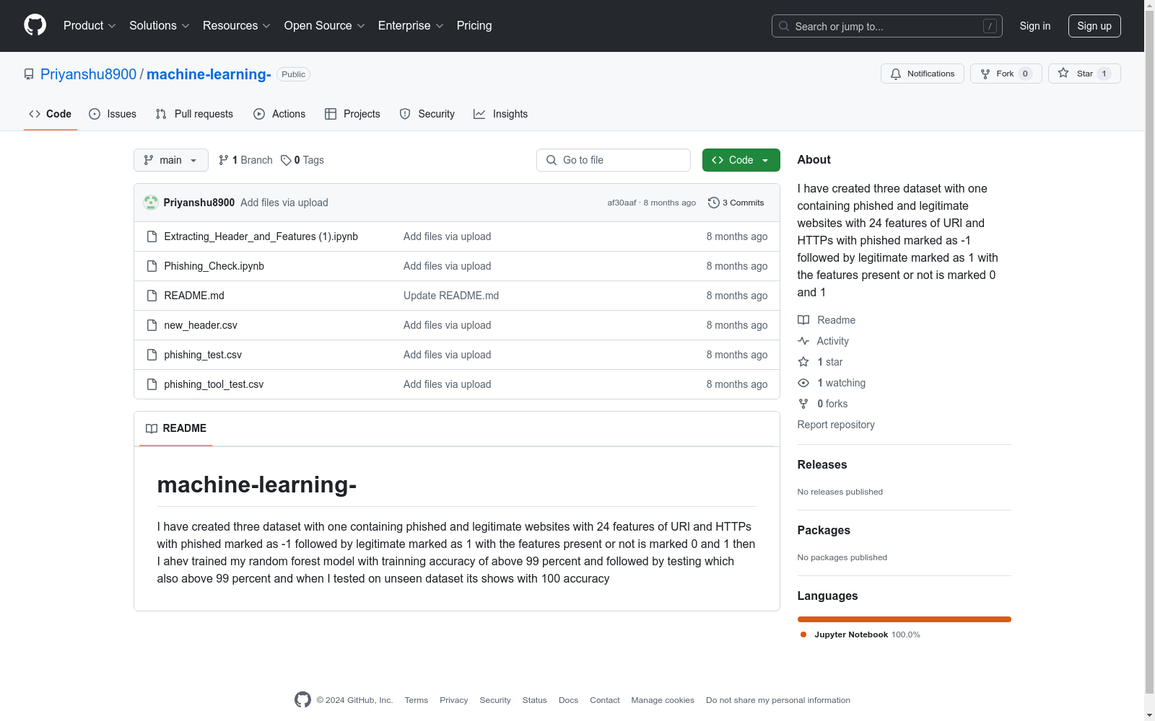
Task: Click the file icon for phishing_test.csv
Action: [x=152, y=355]
